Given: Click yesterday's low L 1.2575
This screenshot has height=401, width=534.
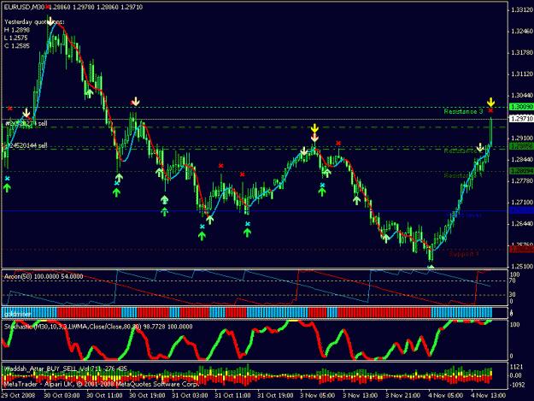Looking at the screenshot, I should click(15, 38).
